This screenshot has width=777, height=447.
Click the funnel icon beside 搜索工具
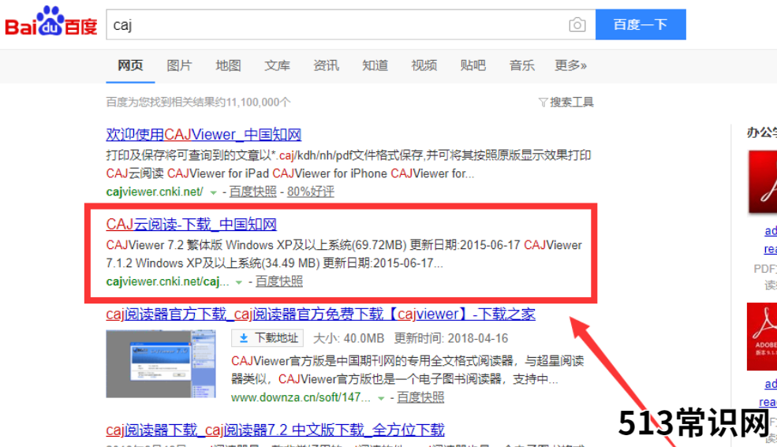point(543,102)
